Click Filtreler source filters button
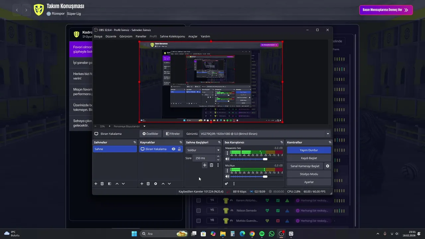The width and height of the screenshot is (425, 239). tap(173, 134)
